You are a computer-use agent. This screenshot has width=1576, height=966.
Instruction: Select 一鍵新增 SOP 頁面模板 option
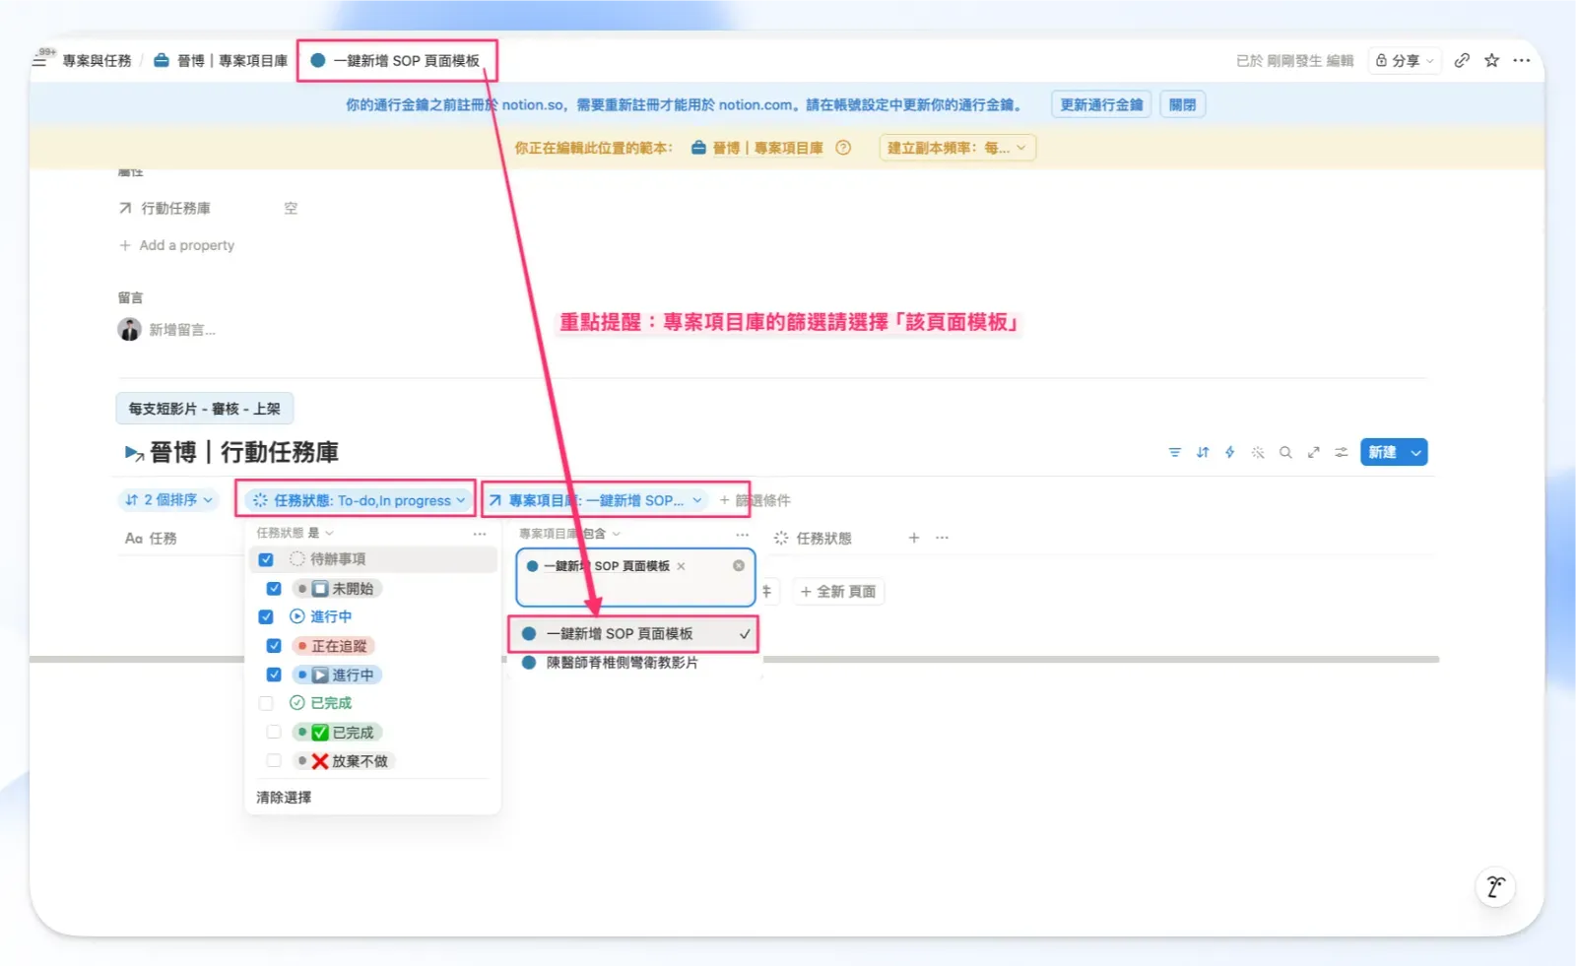coord(634,634)
